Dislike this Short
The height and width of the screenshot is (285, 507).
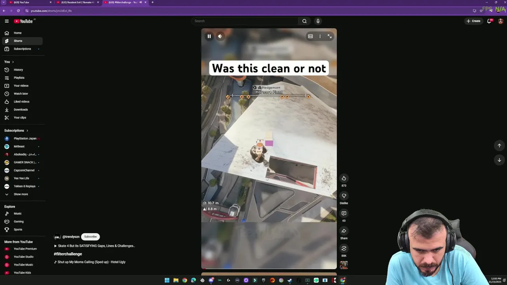click(344, 196)
